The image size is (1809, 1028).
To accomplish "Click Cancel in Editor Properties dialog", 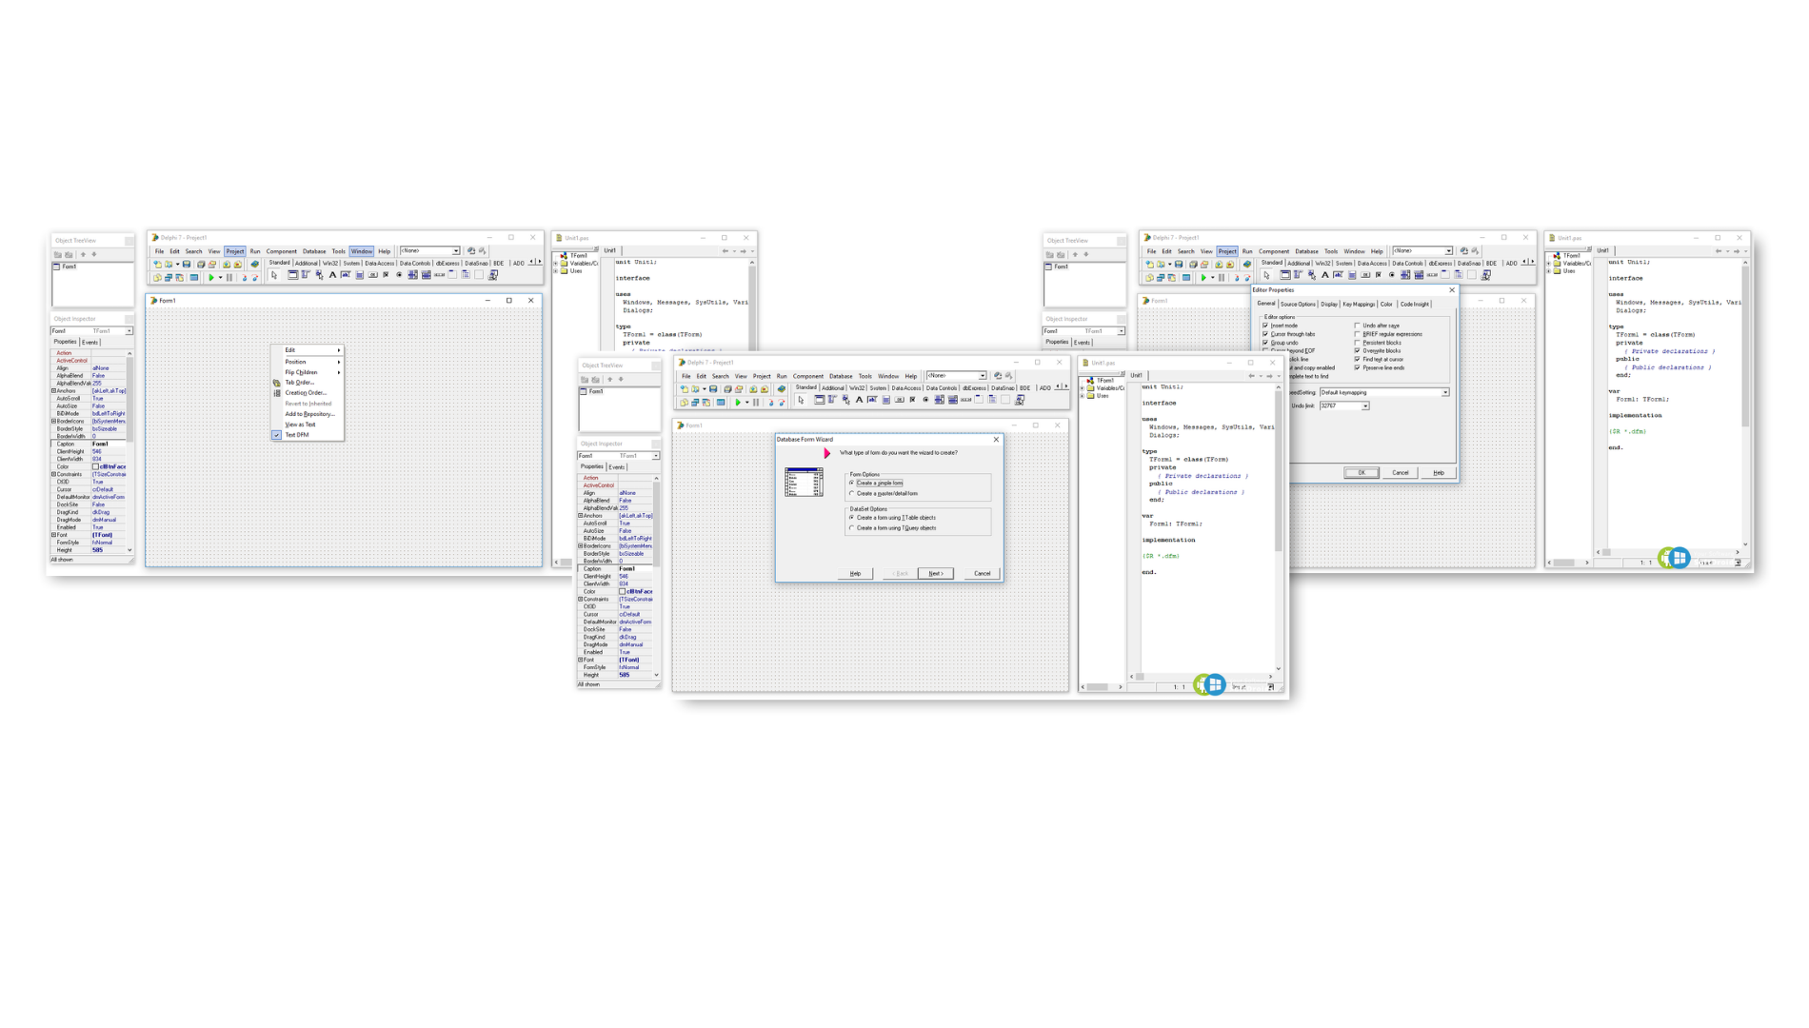I will click(x=1400, y=472).
